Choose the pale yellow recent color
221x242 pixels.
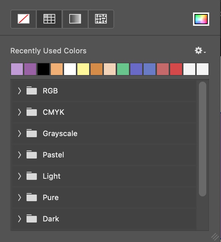click(83, 69)
